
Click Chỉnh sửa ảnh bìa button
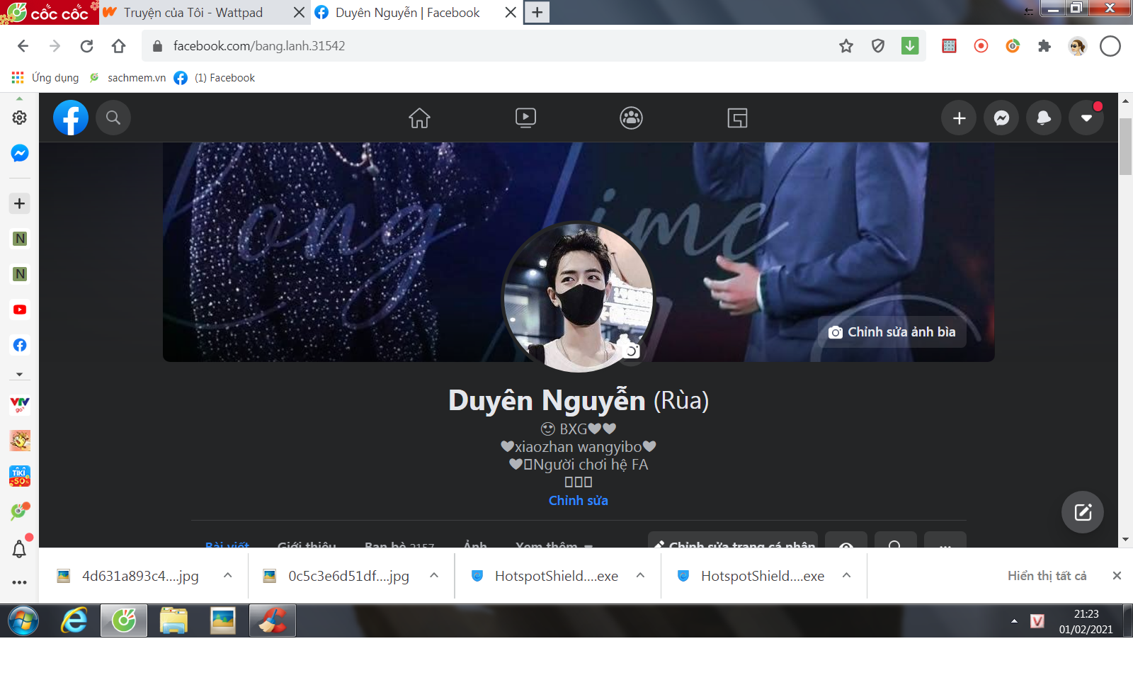click(892, 332)
